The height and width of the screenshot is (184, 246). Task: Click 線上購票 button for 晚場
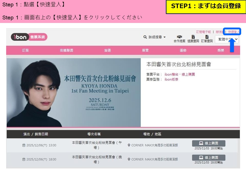tap(209, 157)
